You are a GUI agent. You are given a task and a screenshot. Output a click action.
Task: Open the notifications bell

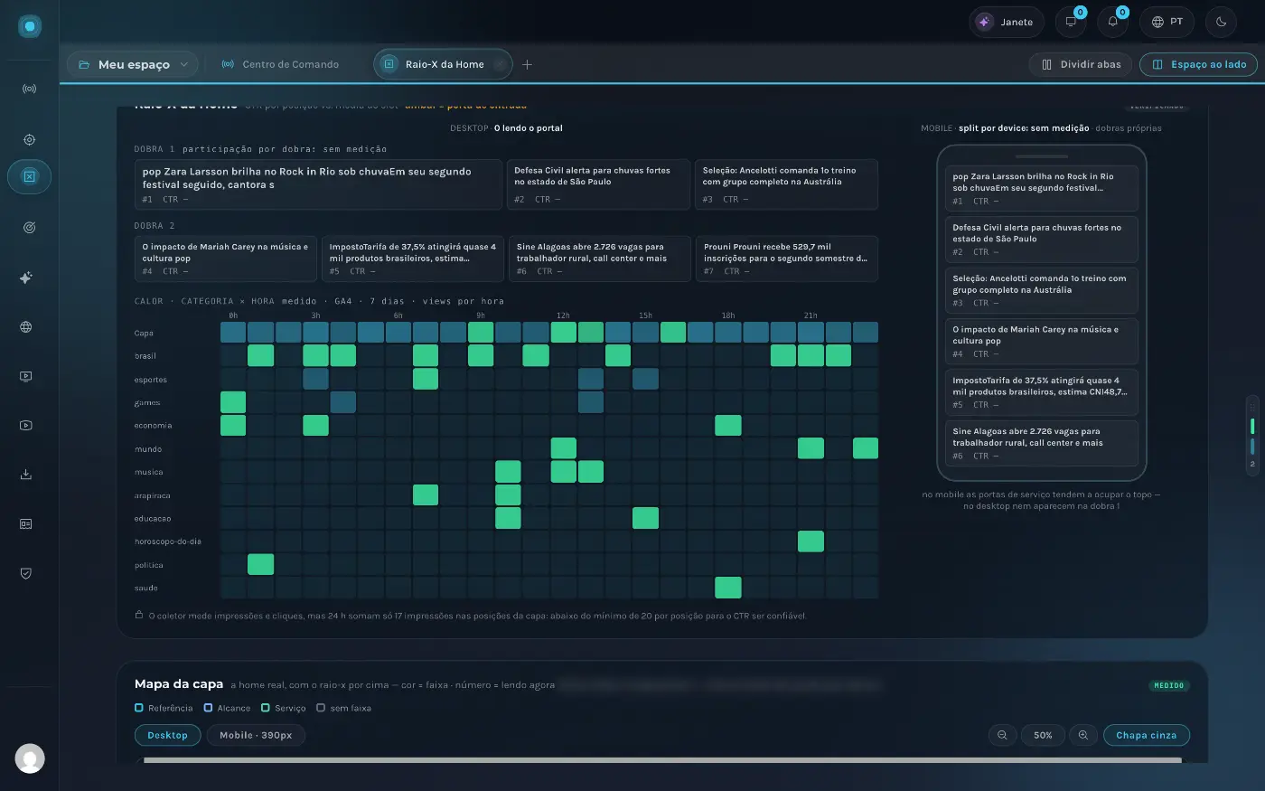1112,22
